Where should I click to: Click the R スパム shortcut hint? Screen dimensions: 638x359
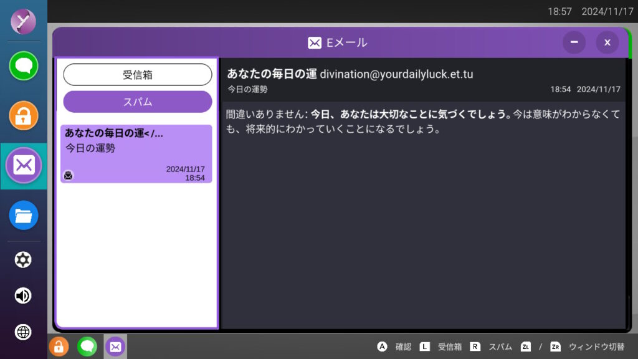(491, 347)
